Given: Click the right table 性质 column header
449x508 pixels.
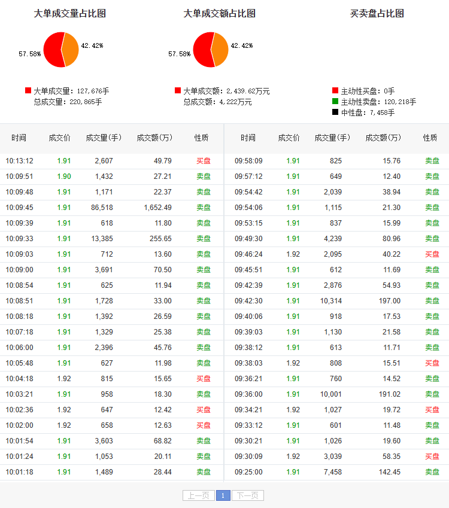Looking at the screenshot, I should (x=430, y=138).
